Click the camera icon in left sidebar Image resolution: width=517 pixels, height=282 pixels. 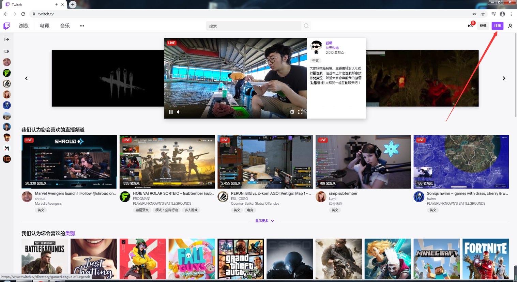(6, 51)
